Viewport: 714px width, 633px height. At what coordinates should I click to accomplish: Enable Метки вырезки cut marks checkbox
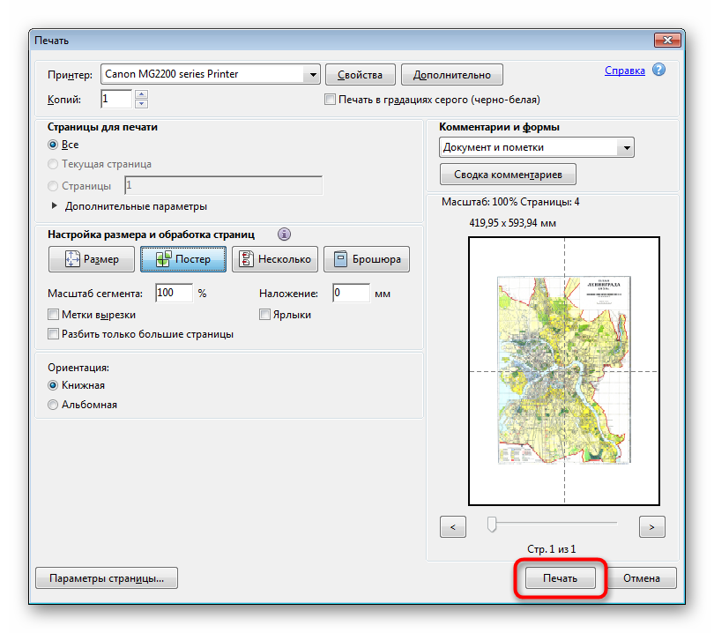point(54,315)
